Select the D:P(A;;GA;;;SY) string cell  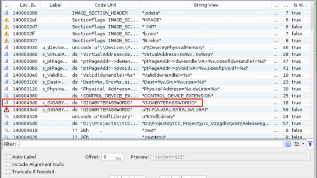175,110
